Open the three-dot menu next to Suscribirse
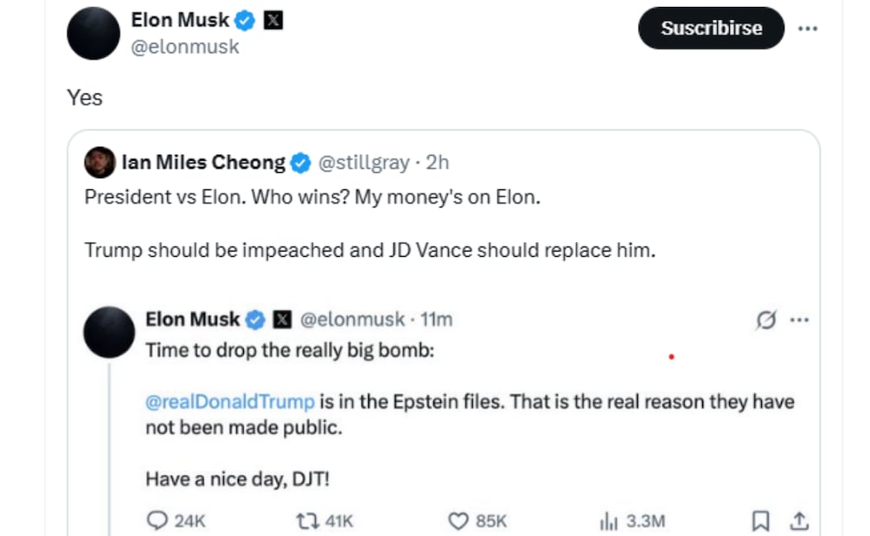 pos(807,28)
